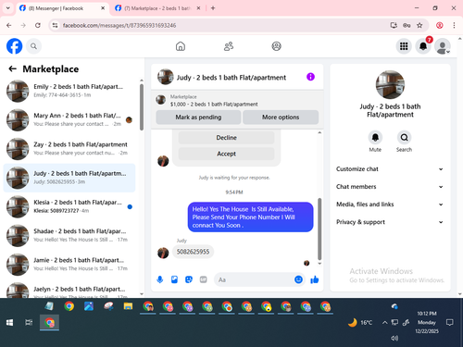The height and width of the screenshot is (347, 463).
Task: Choose a sticker icon
Action: point(189,279)
